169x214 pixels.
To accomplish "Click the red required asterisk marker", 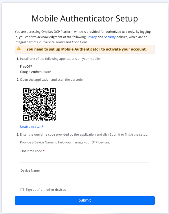I will point(44,151).
